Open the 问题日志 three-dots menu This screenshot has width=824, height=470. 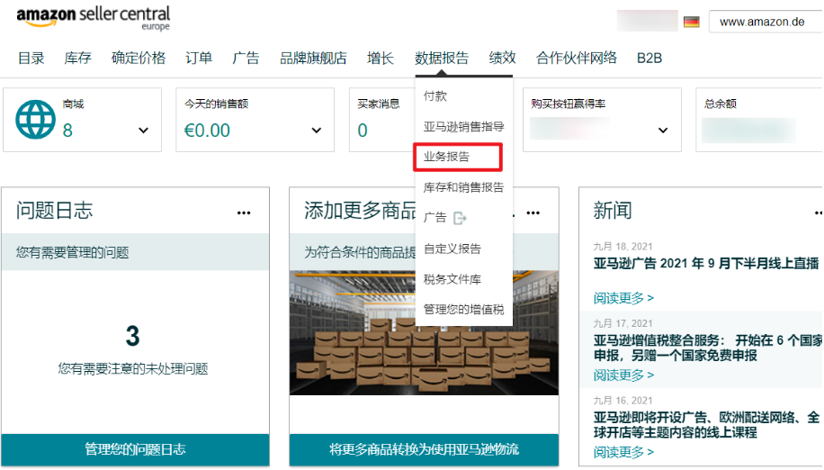point(244,212)
